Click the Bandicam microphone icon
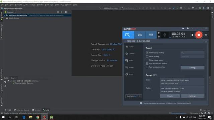 click(x=159, y=37)
